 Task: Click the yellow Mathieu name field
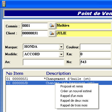[x=84, y=26]
